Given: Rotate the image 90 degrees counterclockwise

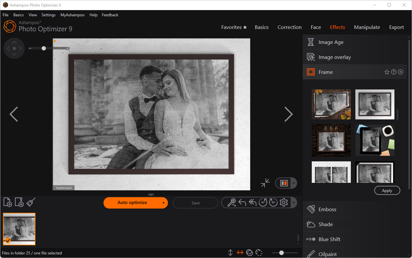Looking at the screenshot, I should [263, 202].
